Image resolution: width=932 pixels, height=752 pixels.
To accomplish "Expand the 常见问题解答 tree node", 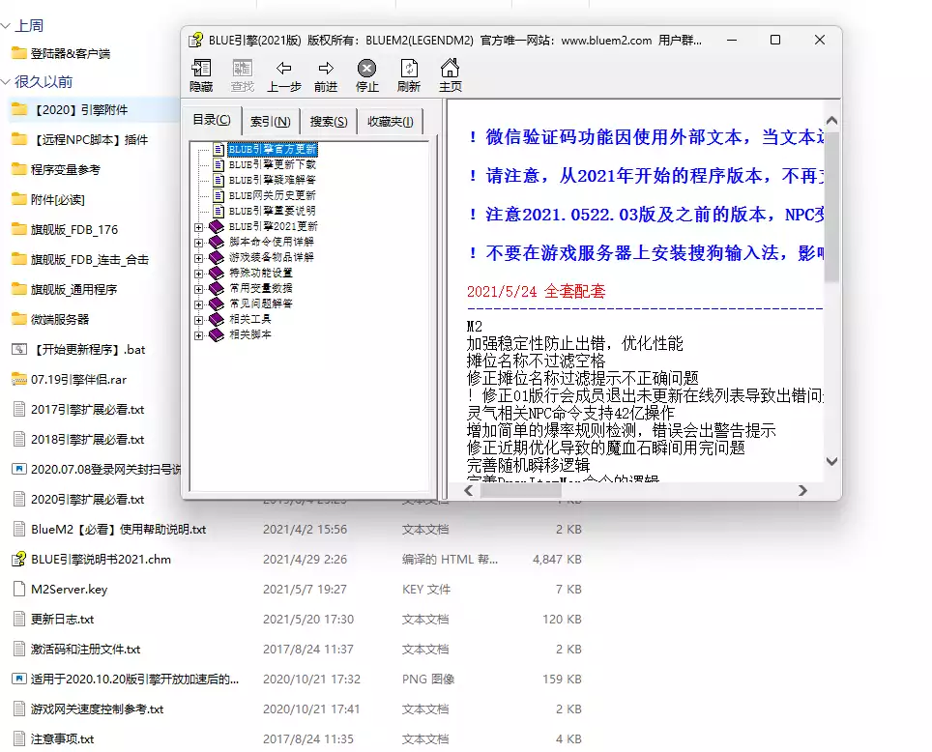I will 198,304.
